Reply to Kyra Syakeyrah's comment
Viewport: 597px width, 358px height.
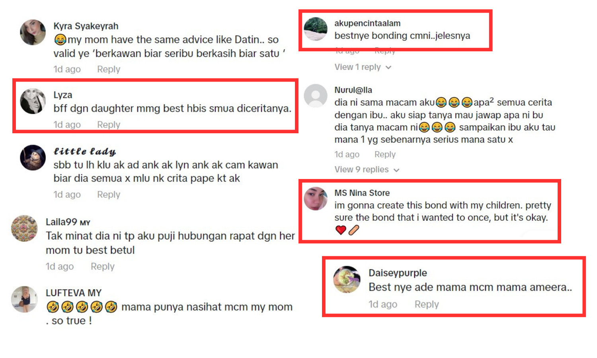click(109, 69)
